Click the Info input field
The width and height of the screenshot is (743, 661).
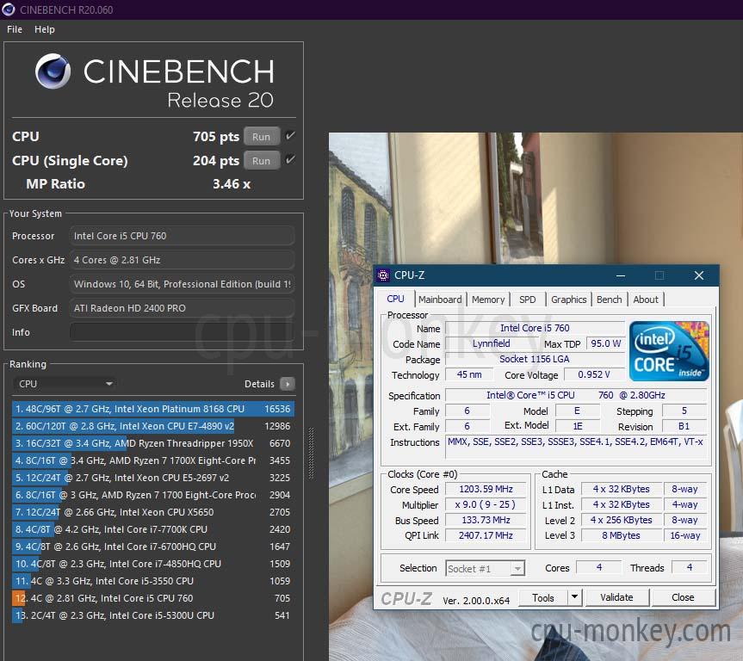tap(182, 331)
